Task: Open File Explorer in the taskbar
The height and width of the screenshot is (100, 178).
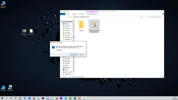Action: tap(38, 98)
